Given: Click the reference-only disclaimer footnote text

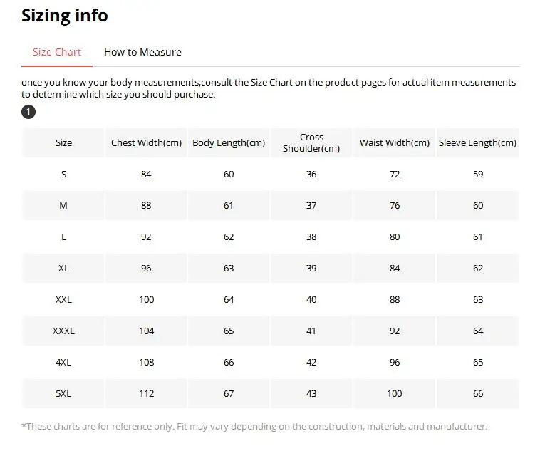Looking at the screenshot, I should point(254,426).
